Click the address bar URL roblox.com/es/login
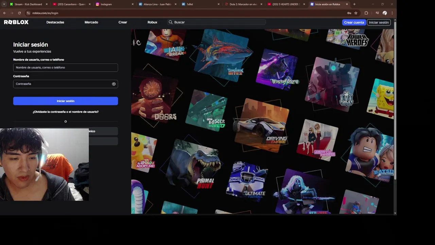The image size is (435, 245). tap(45, 13)
